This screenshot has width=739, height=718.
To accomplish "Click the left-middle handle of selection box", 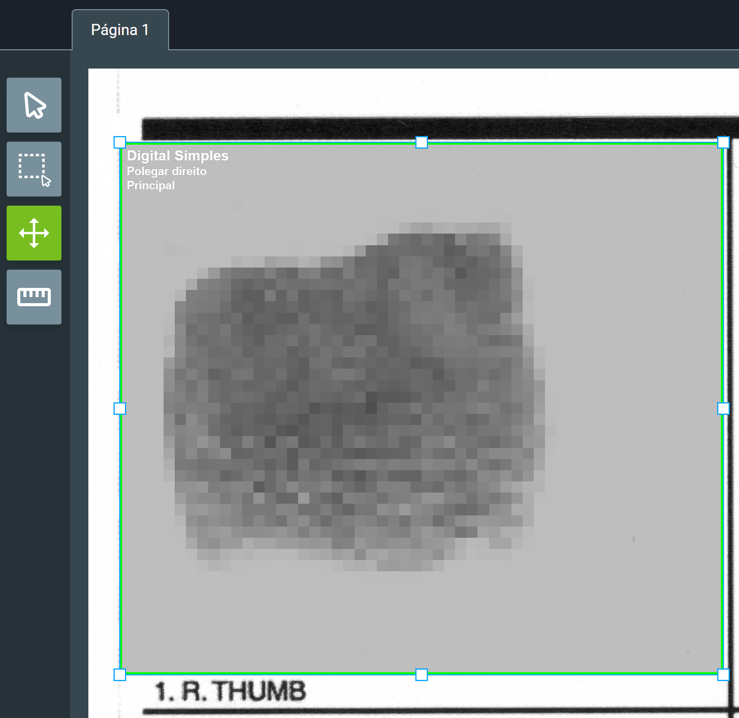I will pos(120,408).
